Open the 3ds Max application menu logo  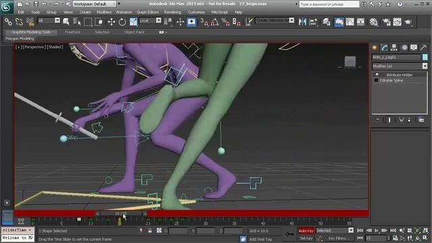click(6, 7)
